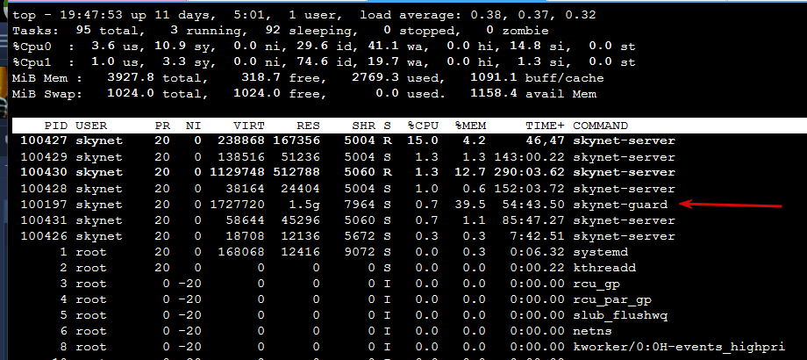
Task: Click the SHR column header
Action: [363, 126]
